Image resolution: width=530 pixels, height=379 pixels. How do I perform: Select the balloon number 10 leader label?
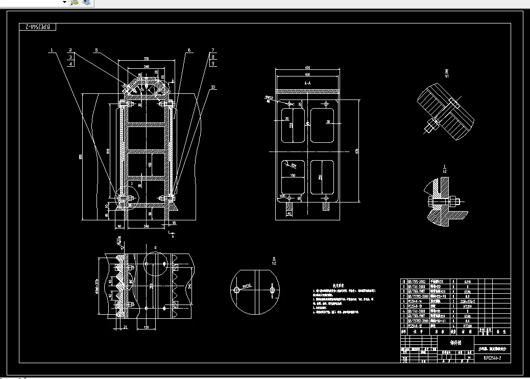click(213, 87)
